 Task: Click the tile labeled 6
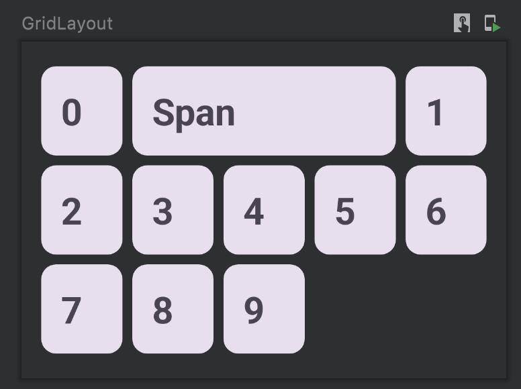tap(446, 210)
